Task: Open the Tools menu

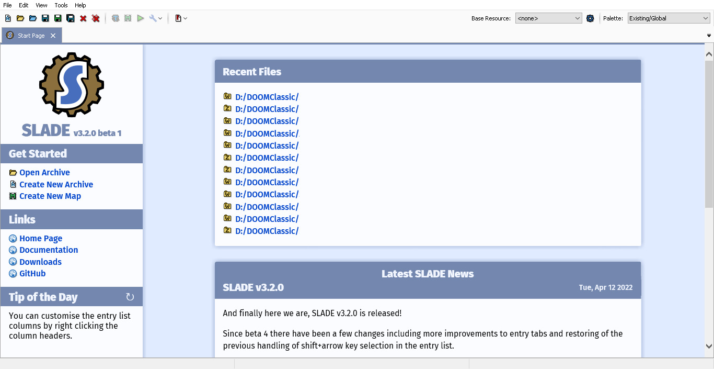Action: 61,5
